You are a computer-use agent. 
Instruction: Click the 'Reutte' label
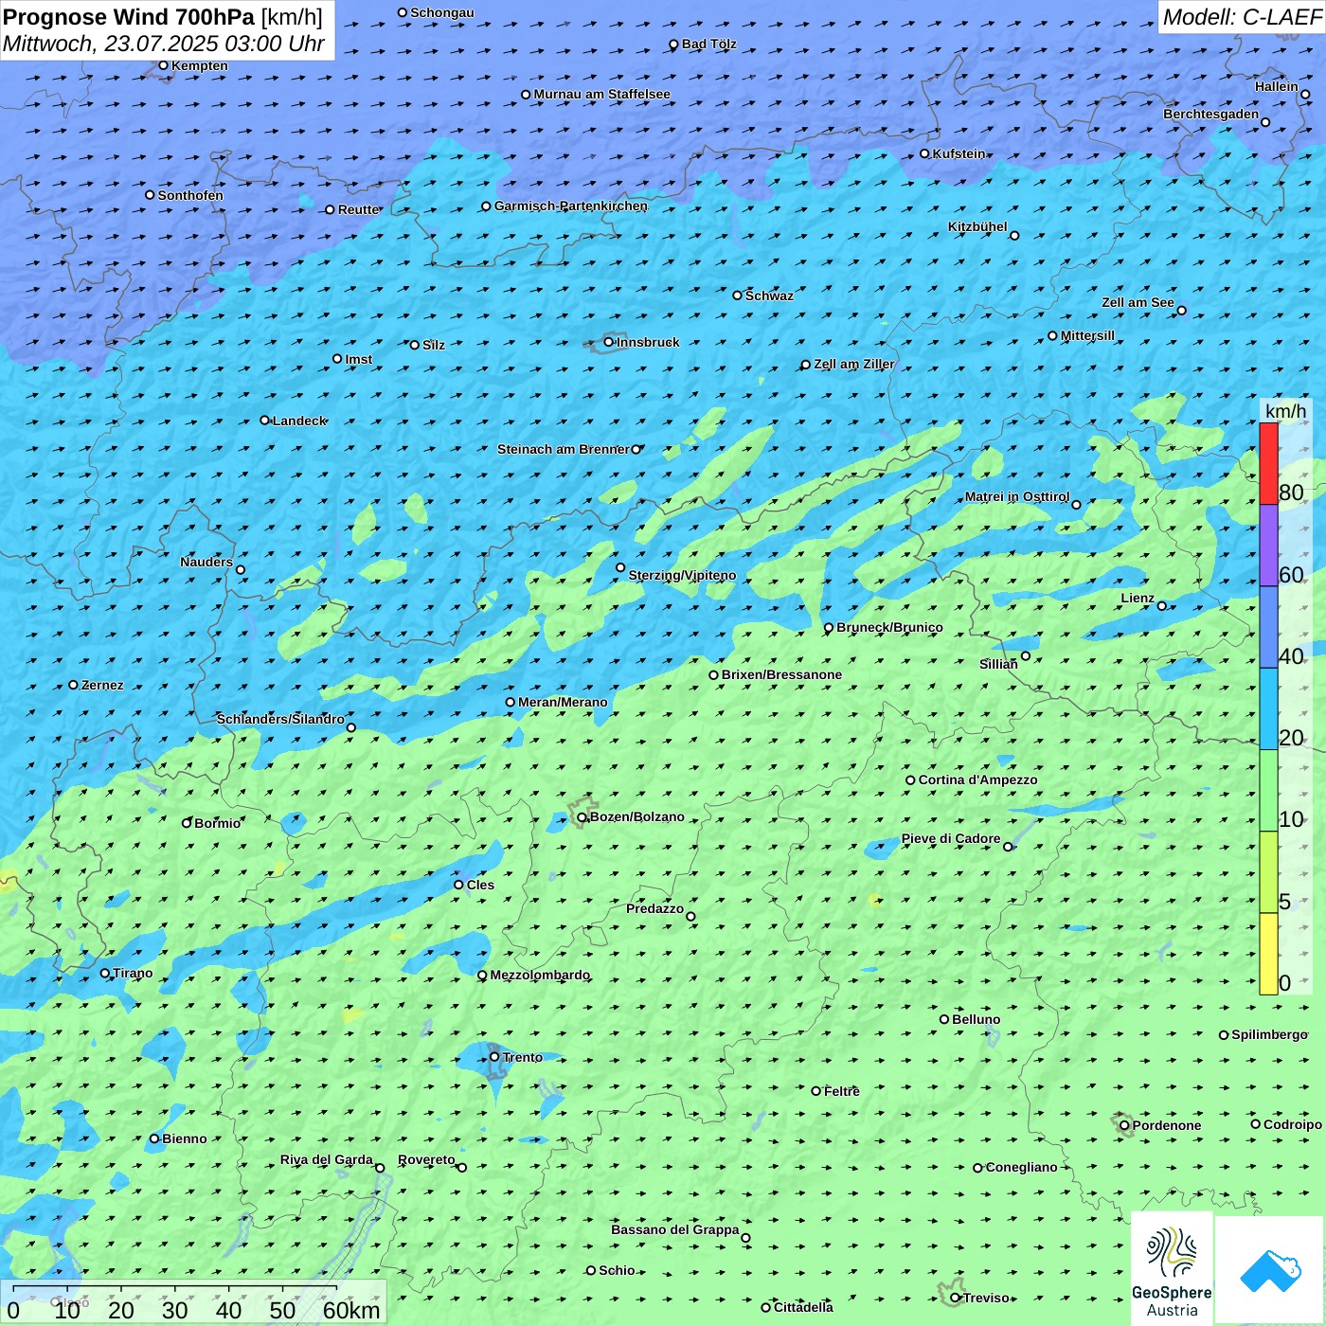(x=359, y=209)
